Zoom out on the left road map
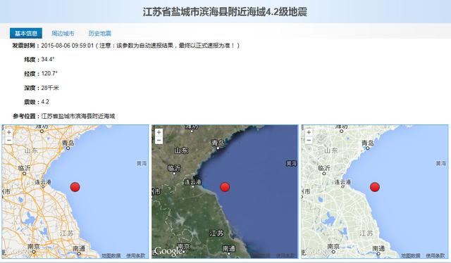The width and height of the screenshot is (451, 263). pos(9,140)
